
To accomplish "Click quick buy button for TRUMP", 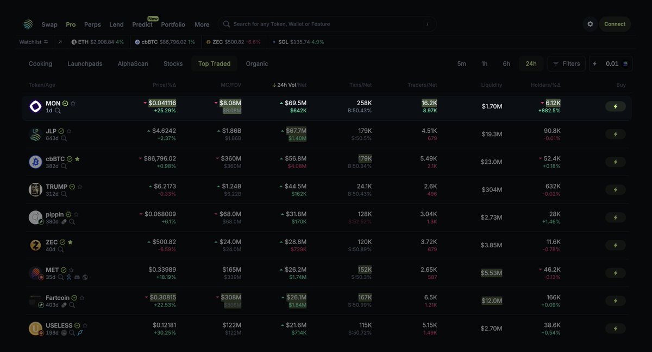I will tap(615, 189).
